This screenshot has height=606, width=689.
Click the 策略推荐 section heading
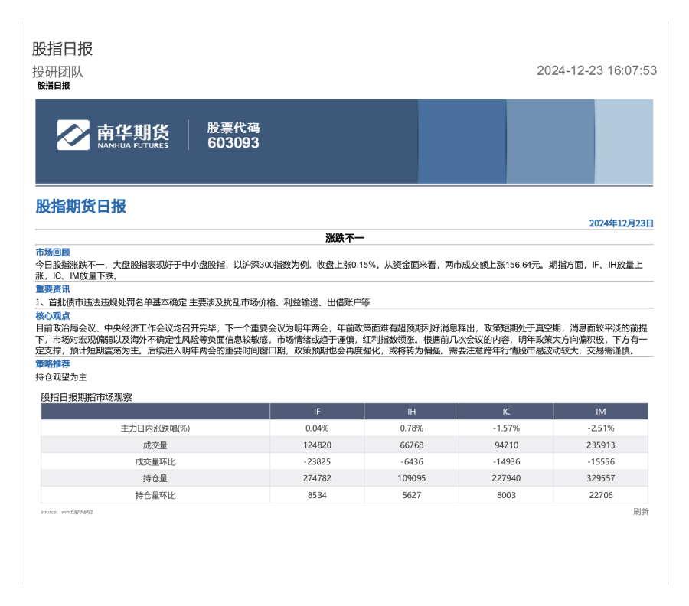tap(53, 364)
